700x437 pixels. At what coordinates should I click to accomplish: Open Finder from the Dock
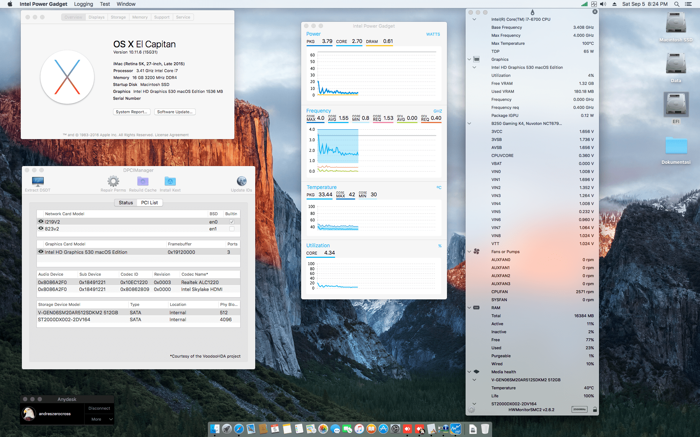[215, 429]
